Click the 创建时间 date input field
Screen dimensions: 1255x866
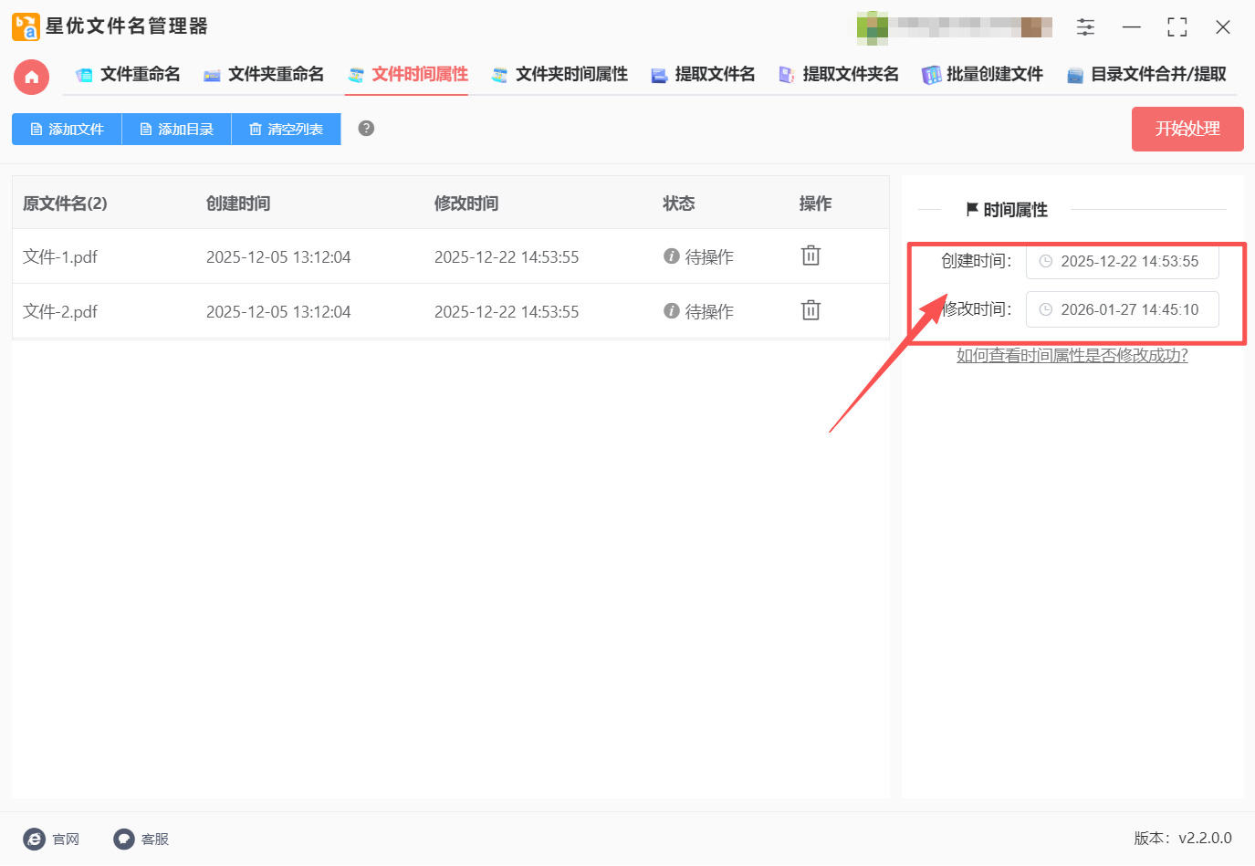[x=1122, y=261]
